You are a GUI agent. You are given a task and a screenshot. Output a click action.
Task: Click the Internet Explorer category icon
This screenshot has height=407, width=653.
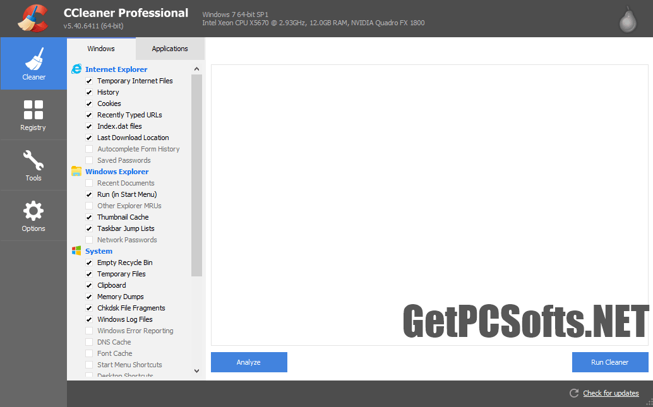(x=76, y=69)
